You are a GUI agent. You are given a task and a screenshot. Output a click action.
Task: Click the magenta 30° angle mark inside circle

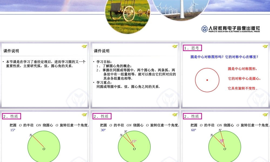click(222, 141)
